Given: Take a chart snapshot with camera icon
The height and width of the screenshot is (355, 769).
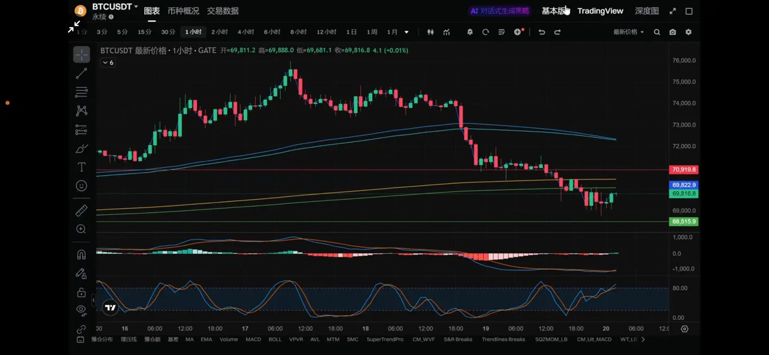Looking at the screenshot, I should pos(672,32).
